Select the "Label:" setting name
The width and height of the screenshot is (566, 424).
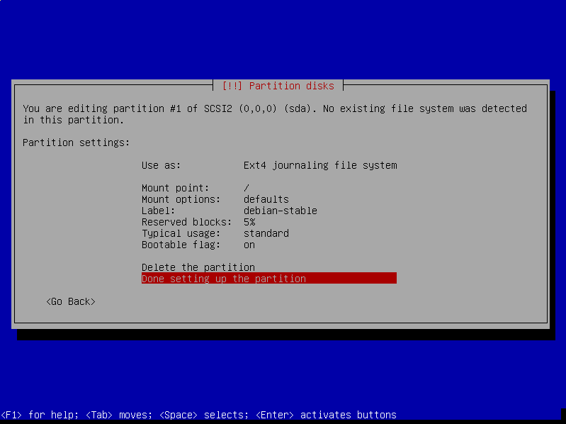click(158, 211)
